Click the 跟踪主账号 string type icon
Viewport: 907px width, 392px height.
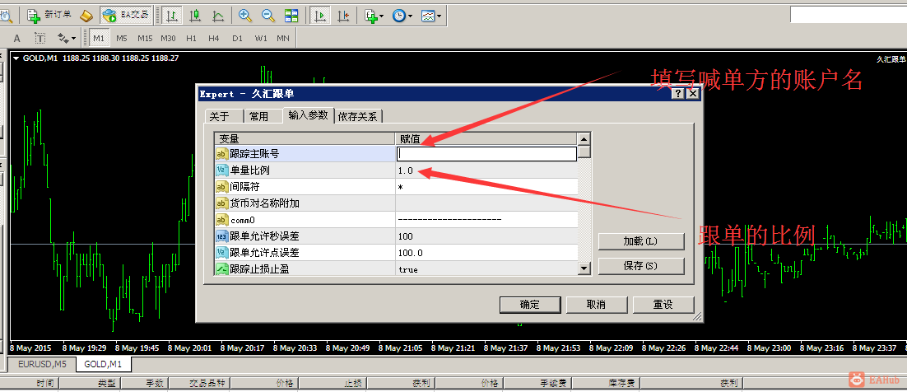[222, 154]
